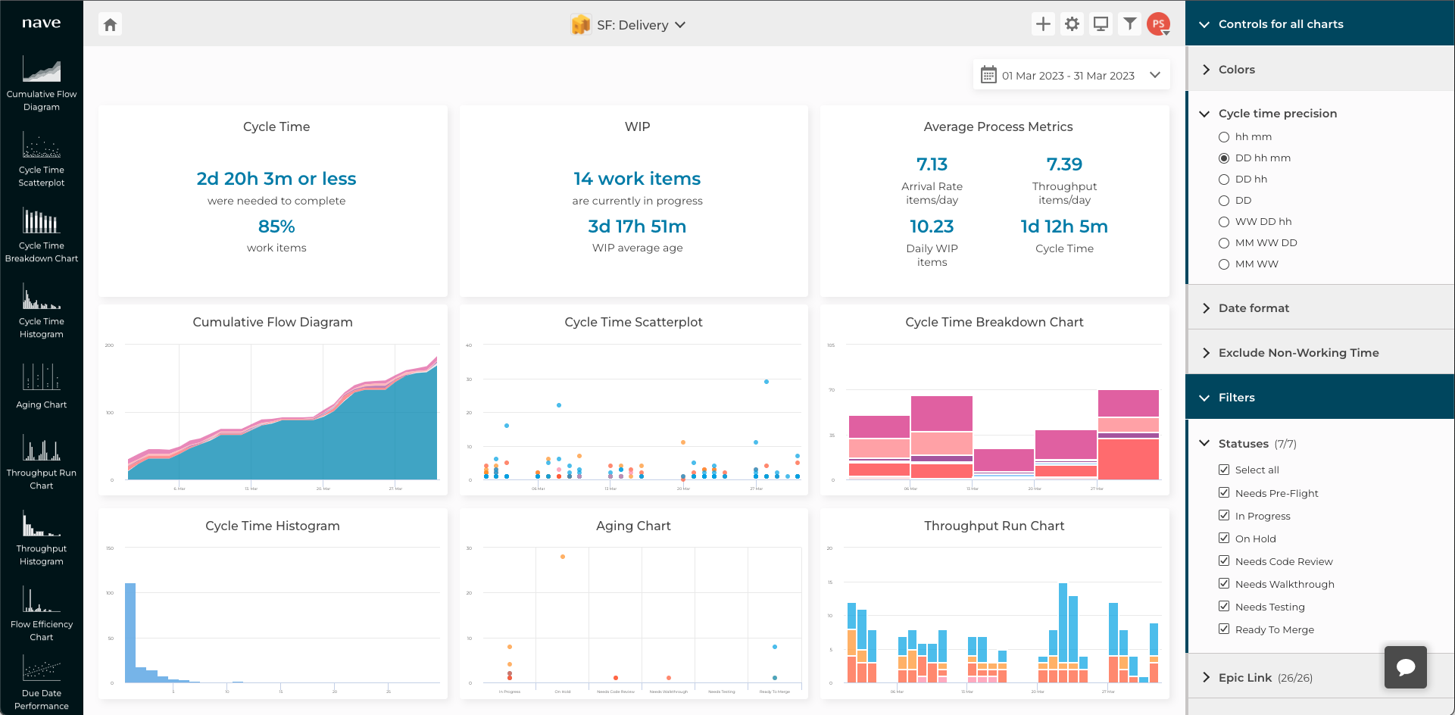Open Flow Efficiency Chart in sidebar
This screenshot has height=715, width=1455.
click(42, 614)
